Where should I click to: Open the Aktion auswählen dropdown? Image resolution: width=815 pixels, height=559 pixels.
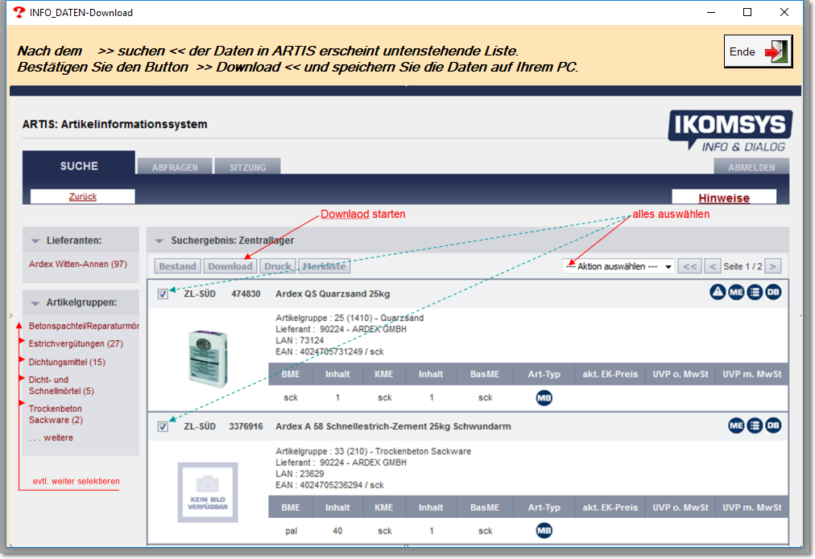(618, 266)
